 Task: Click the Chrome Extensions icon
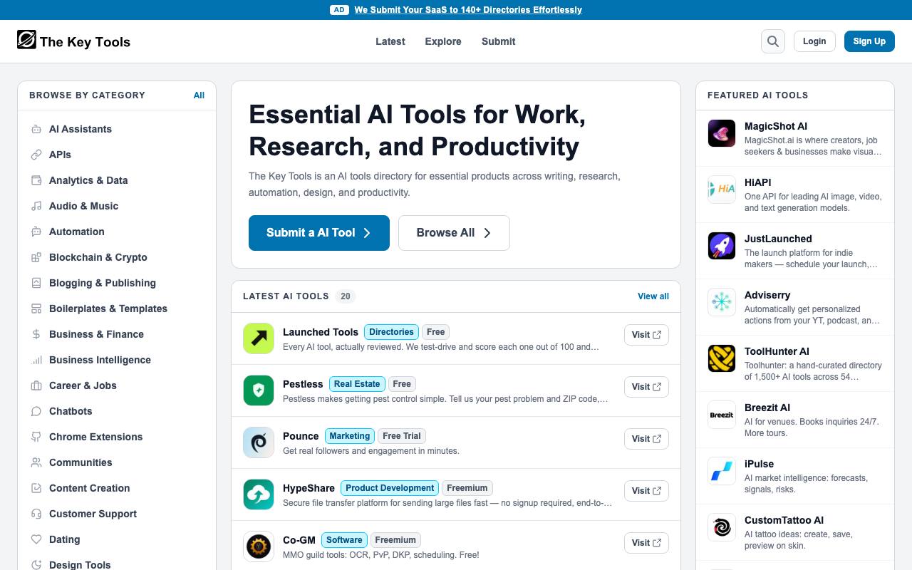click(x=36, y=437)
